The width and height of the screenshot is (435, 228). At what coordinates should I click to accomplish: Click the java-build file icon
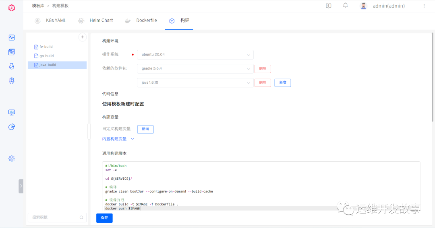(36, 65)
